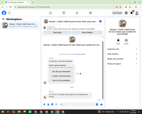Attach a file with the image icon
Screen dimensions: 142x114
coord(48,104)
